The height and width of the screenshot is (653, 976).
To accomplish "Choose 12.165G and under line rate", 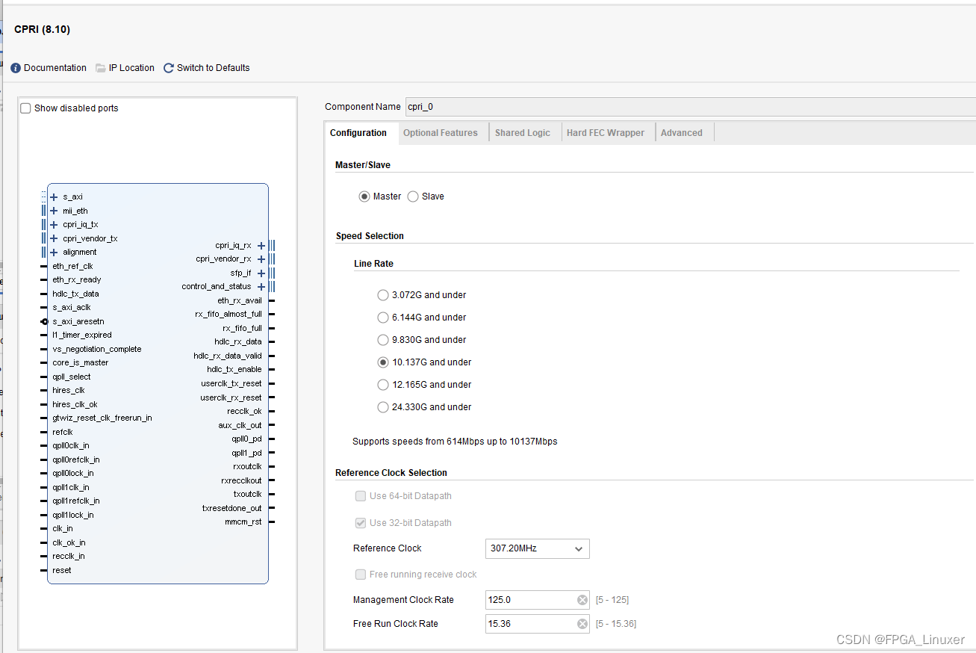I will tap(383, 385).
